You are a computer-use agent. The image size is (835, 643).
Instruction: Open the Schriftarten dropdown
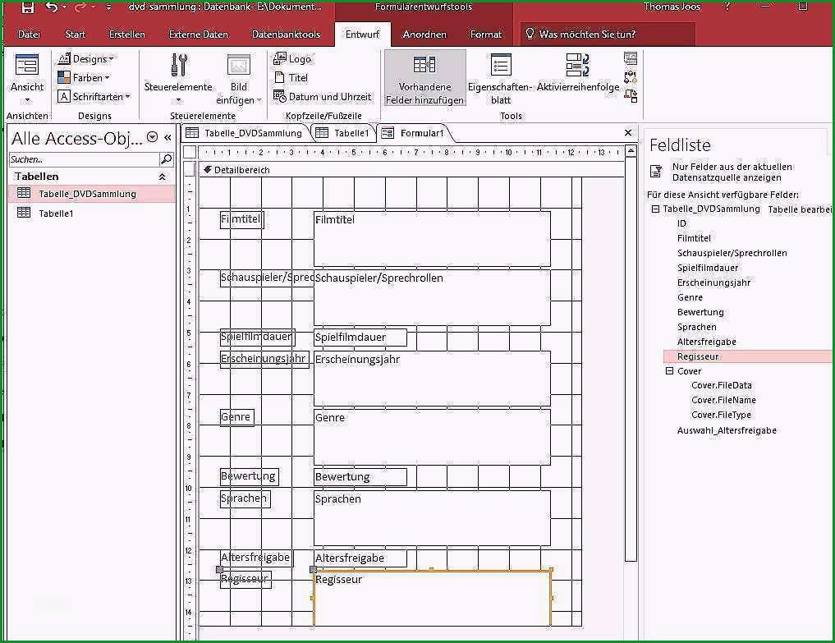tap(94, 96)
